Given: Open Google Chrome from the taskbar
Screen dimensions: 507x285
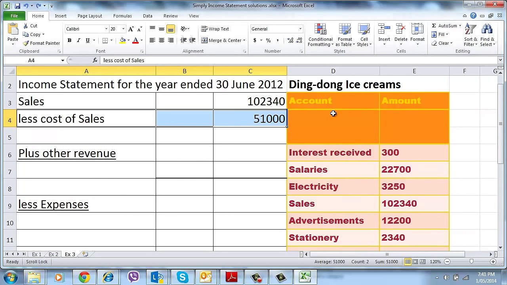Looking at the screenshot, I should [x=84, y=277].
